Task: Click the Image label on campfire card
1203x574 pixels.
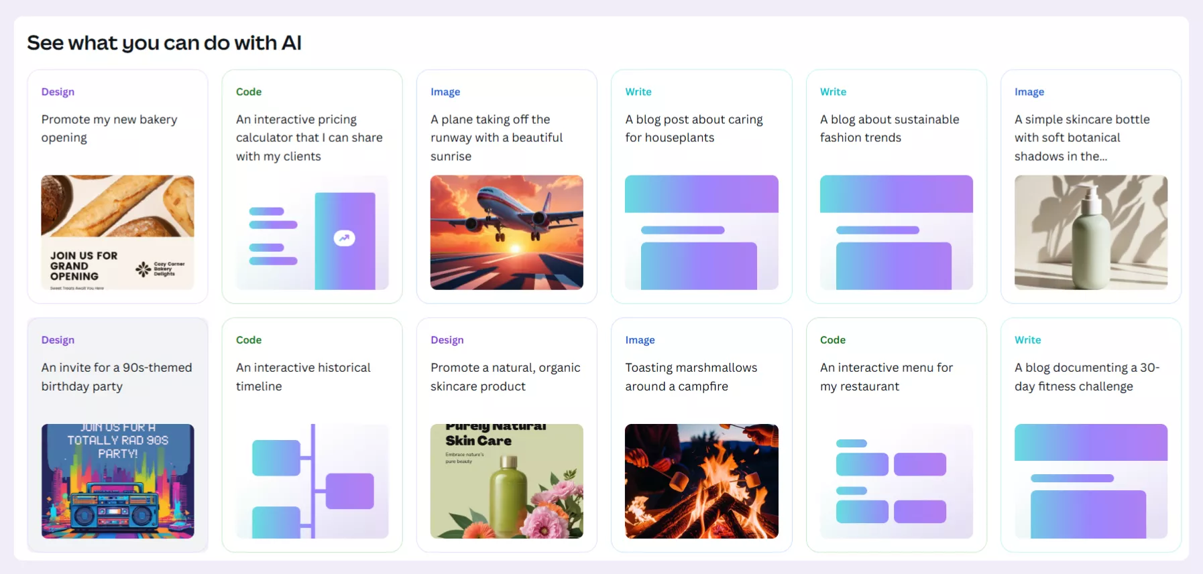Action: click(640, 340)
